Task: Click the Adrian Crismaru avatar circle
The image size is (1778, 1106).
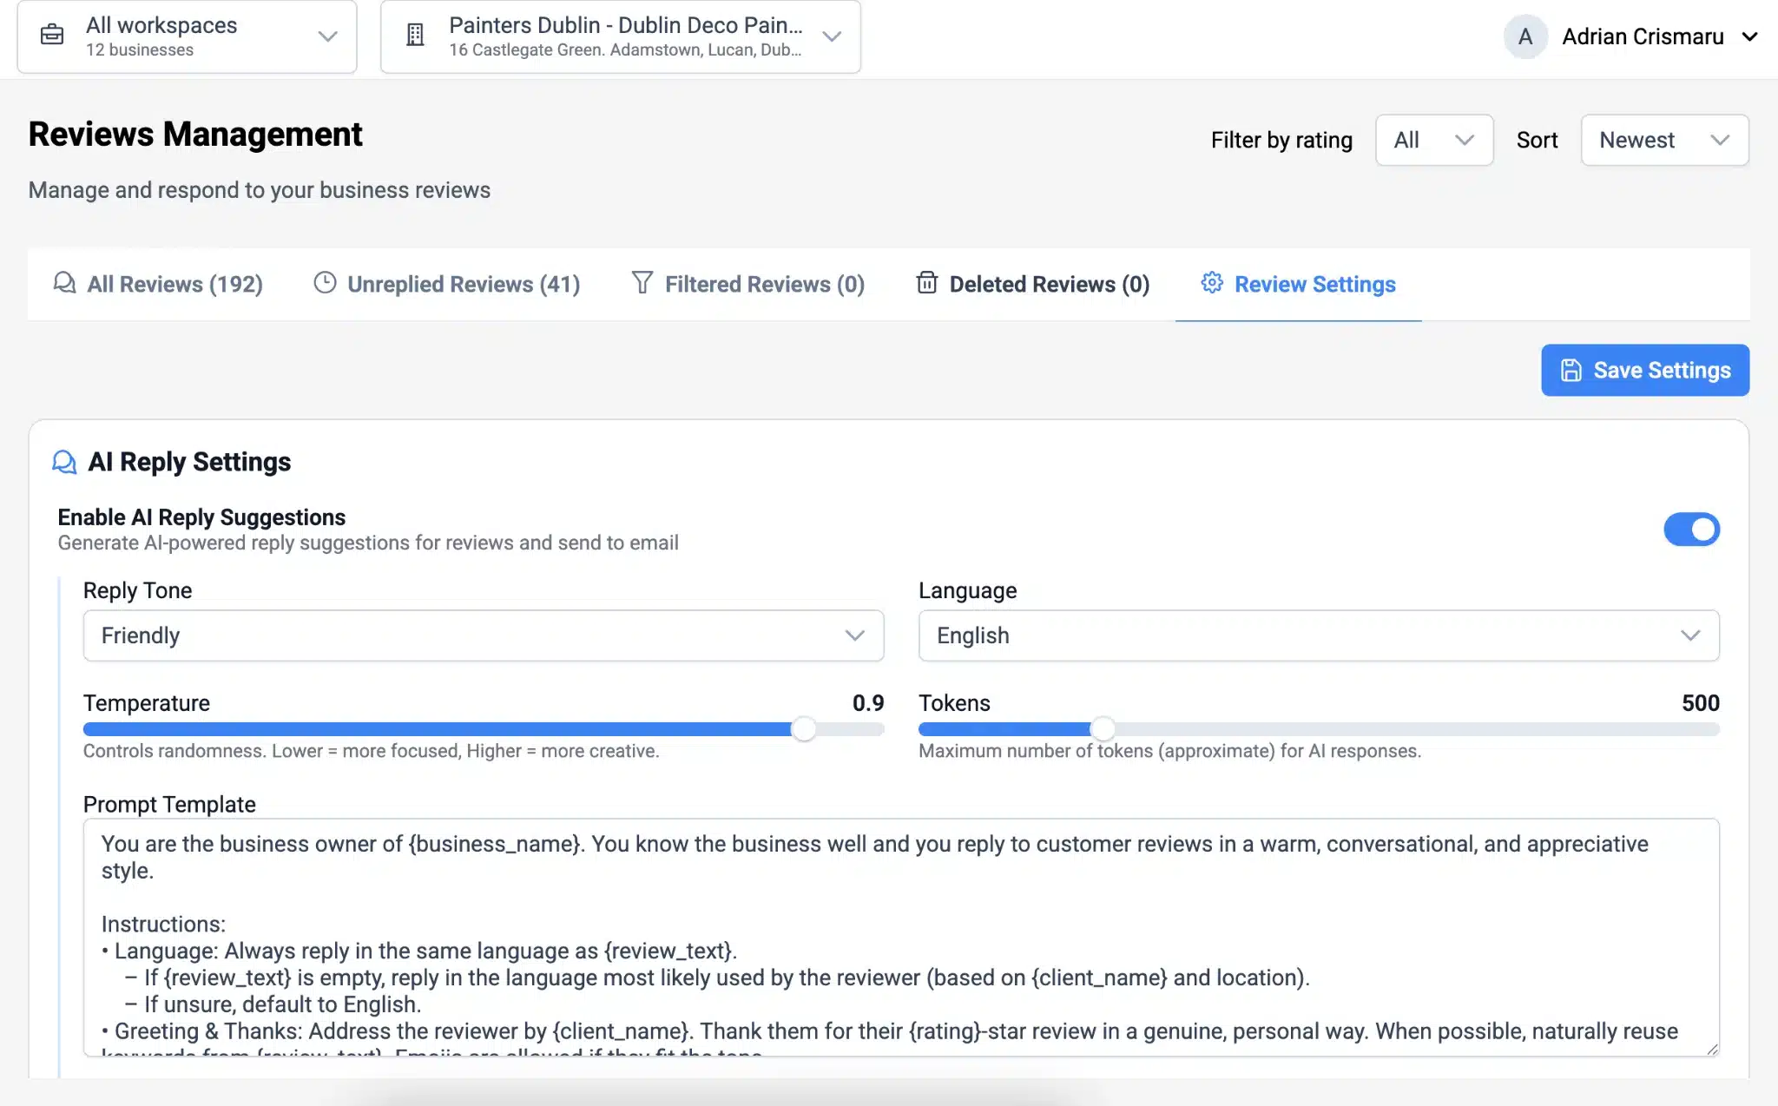Action: [x=1524, y=36]
